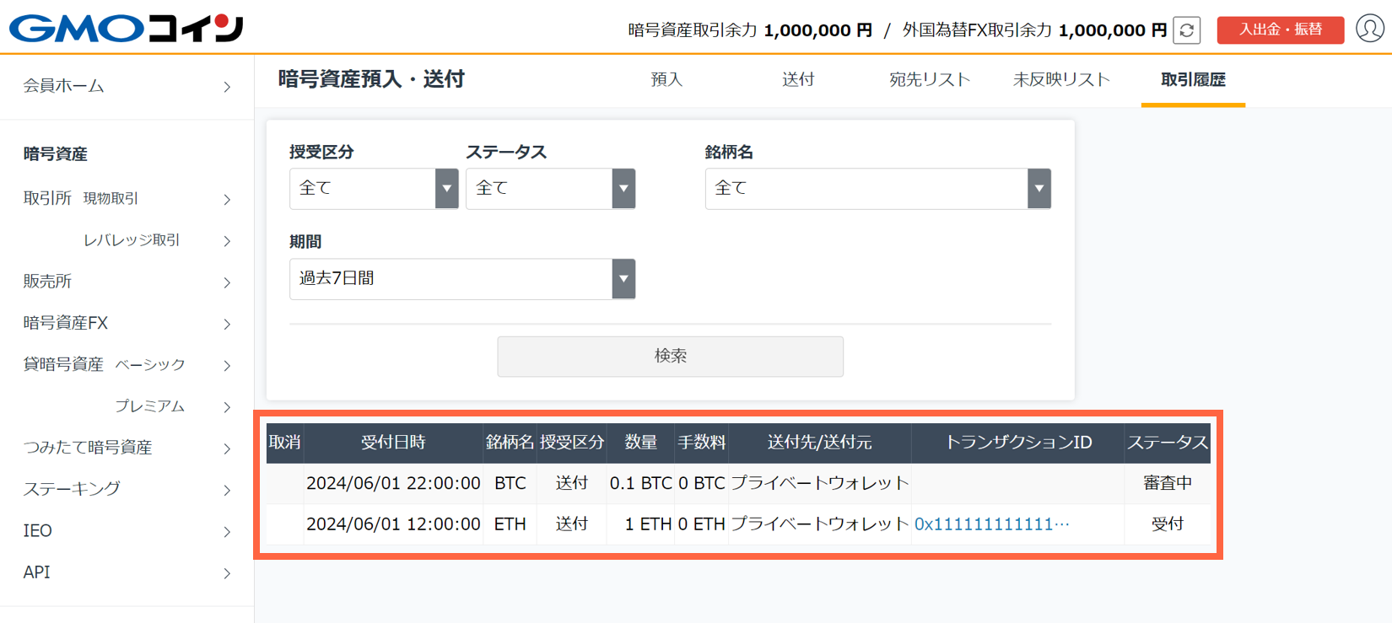
Task: Open the 宛先リスト tab
Action: (x=930, y=80)
